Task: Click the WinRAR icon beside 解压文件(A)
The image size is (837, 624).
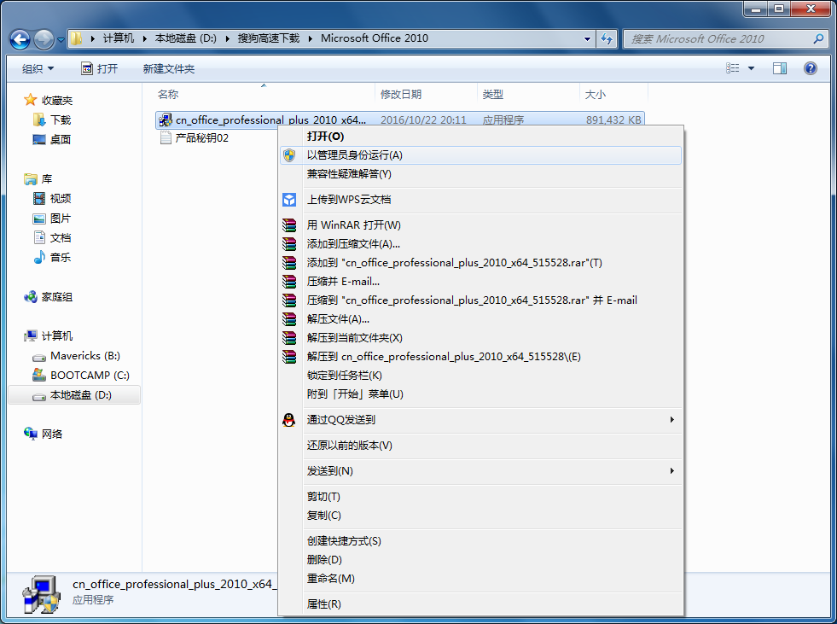Action: point(288,319)
